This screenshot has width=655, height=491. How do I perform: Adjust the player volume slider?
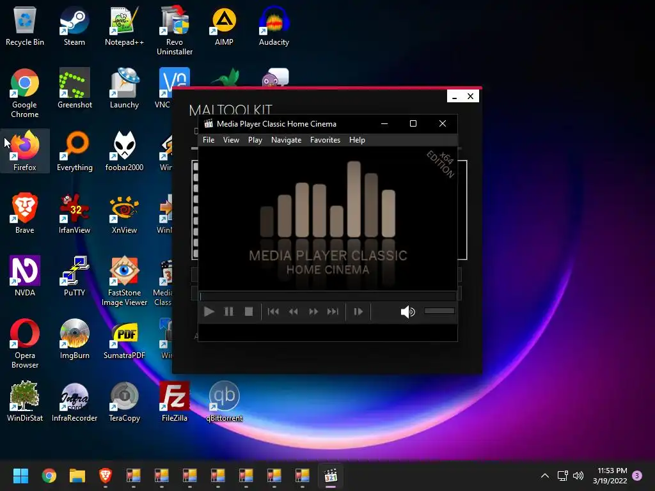(439, 311)
